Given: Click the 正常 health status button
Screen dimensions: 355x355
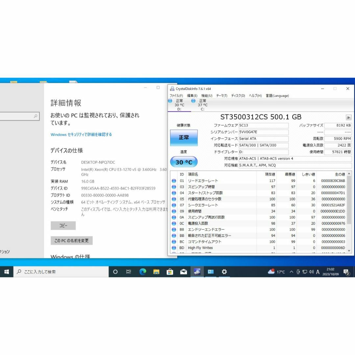Looking at the screenshot, I should (184, 137).
